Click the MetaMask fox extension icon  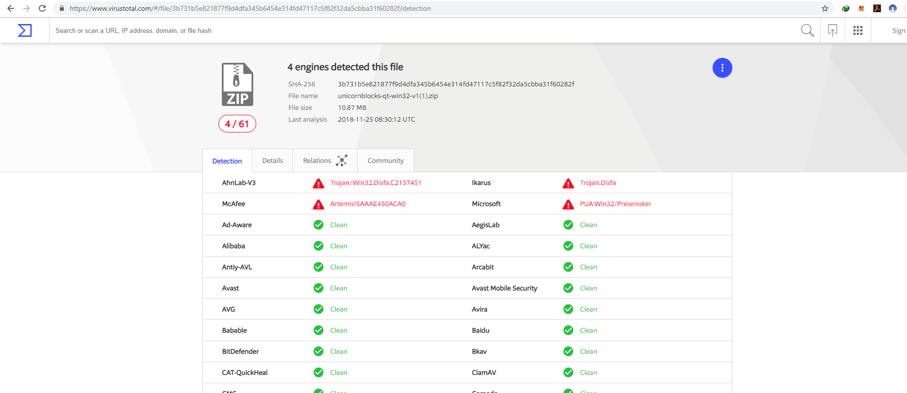861,8
